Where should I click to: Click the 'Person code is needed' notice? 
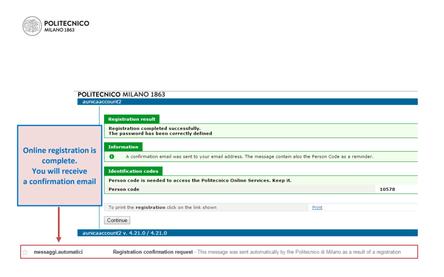(200, 180)
